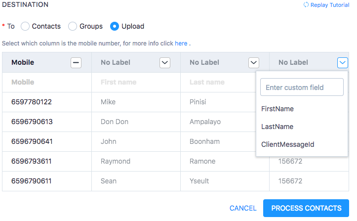The width and height of the screenshot is (357, 221).
Task: Open the label dropdown for Last name column
Action: click(254, 63)
